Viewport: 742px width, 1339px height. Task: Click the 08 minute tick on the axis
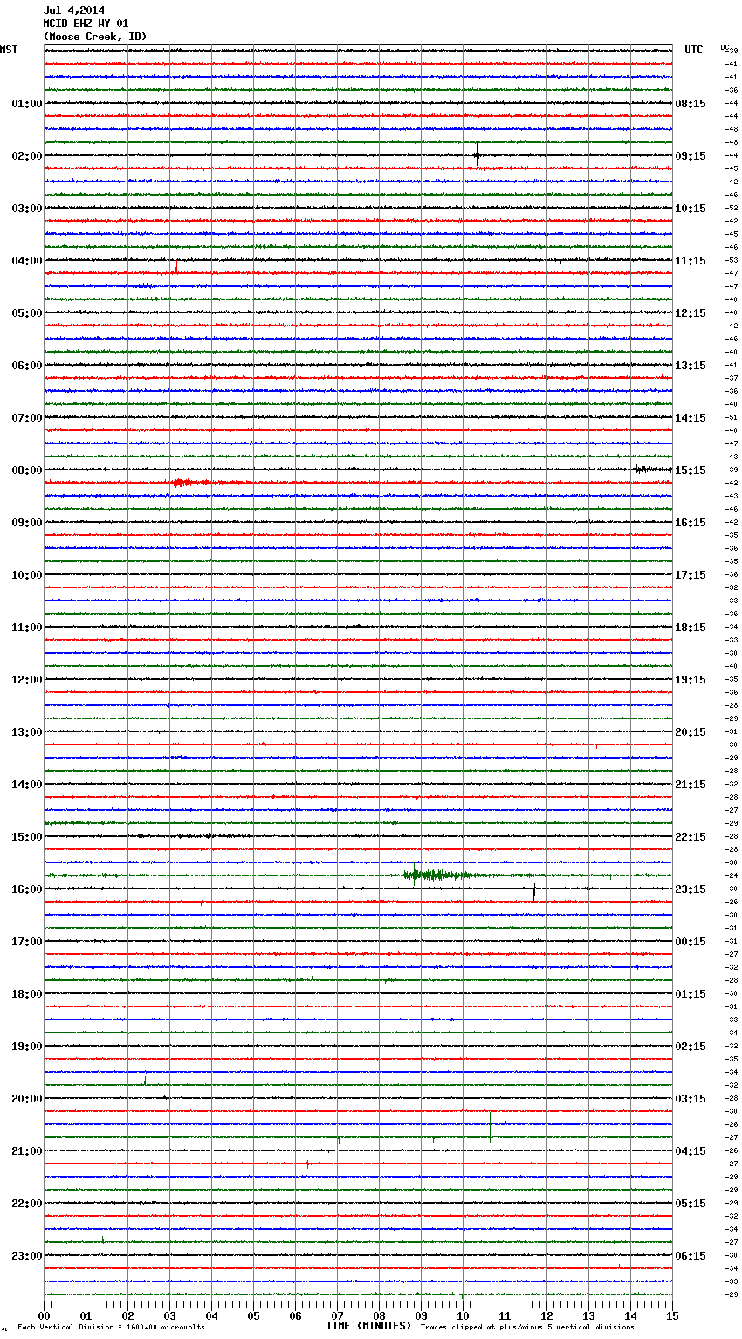379,1315
